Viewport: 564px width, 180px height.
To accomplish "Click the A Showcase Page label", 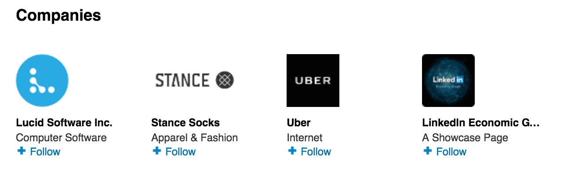I will [x=465, y=137].
